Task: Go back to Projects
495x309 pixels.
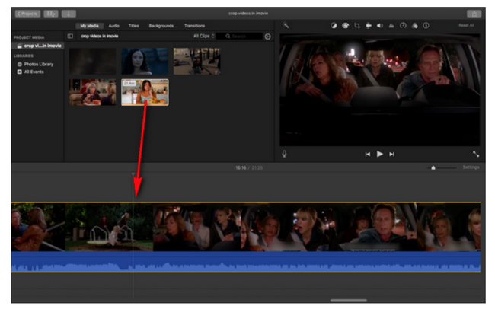Action: tap(27, 14)
